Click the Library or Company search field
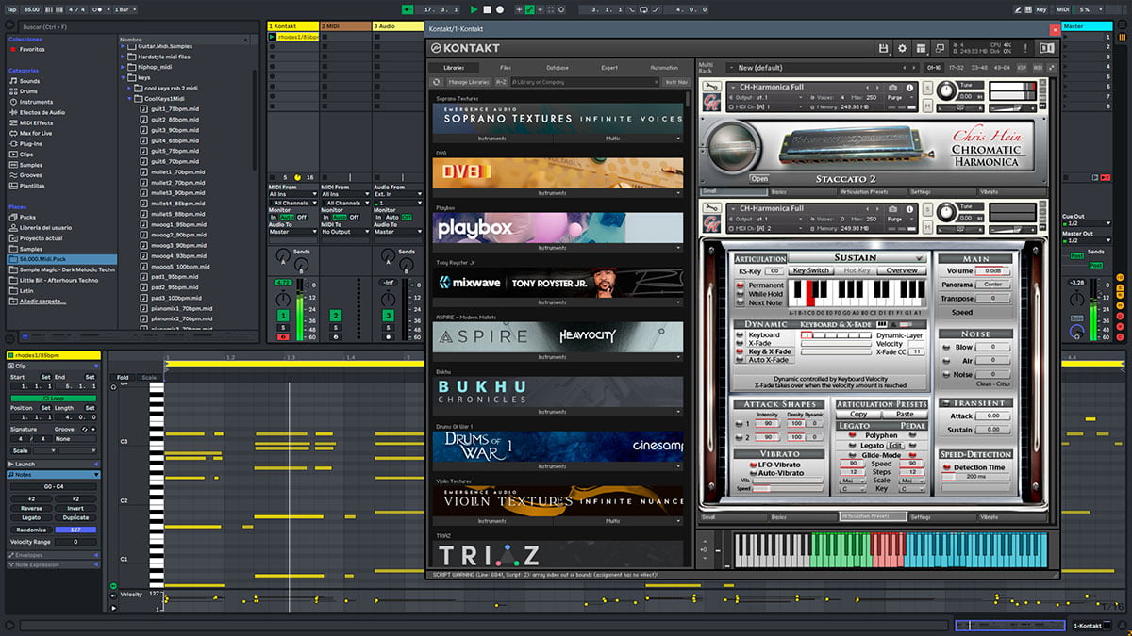The image size is (1132, 636). (584, 82)
